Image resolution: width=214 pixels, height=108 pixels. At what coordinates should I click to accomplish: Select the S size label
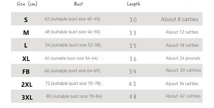[26, 20]
